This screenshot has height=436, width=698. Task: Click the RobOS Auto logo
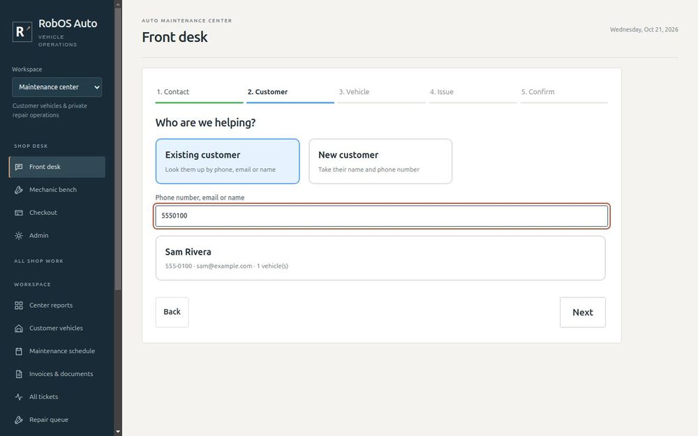pyautogui.click(x=22, y=31)
